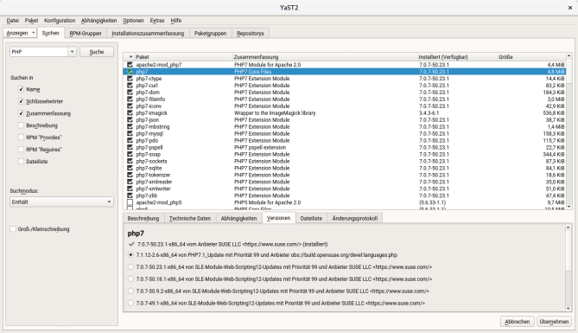The width and height of the screenshot is (578, 333).
Task: Toggle install status icon for php7-imagick
Action: pos(130,113)
